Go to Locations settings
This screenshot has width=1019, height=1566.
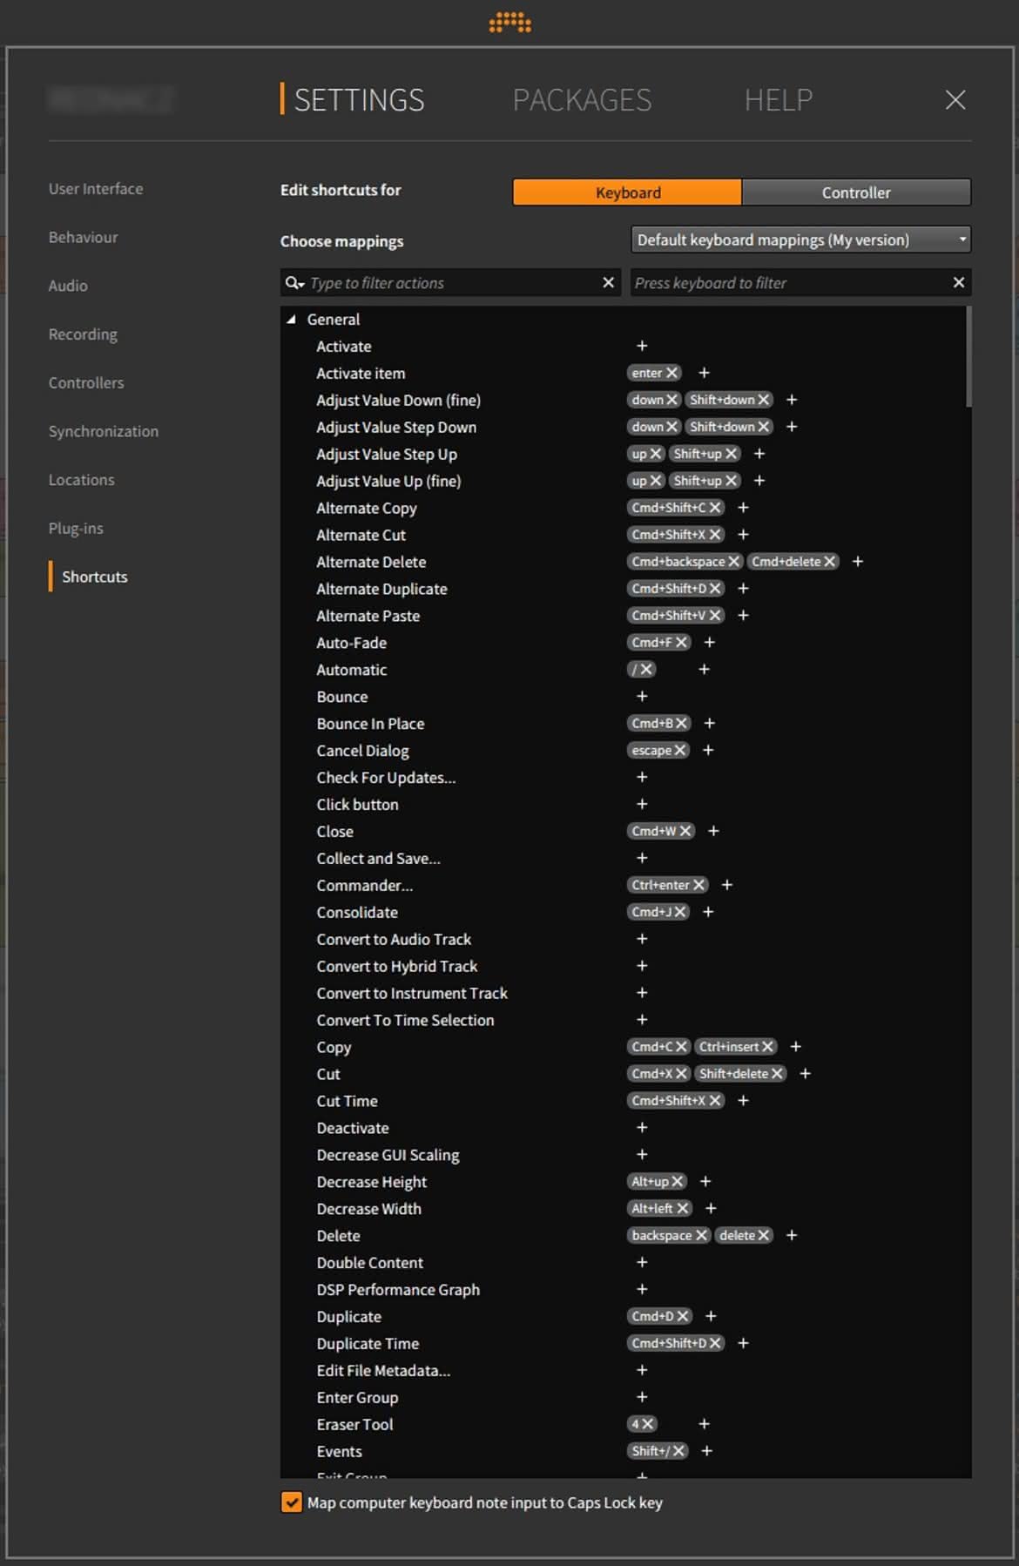point(81,480)
